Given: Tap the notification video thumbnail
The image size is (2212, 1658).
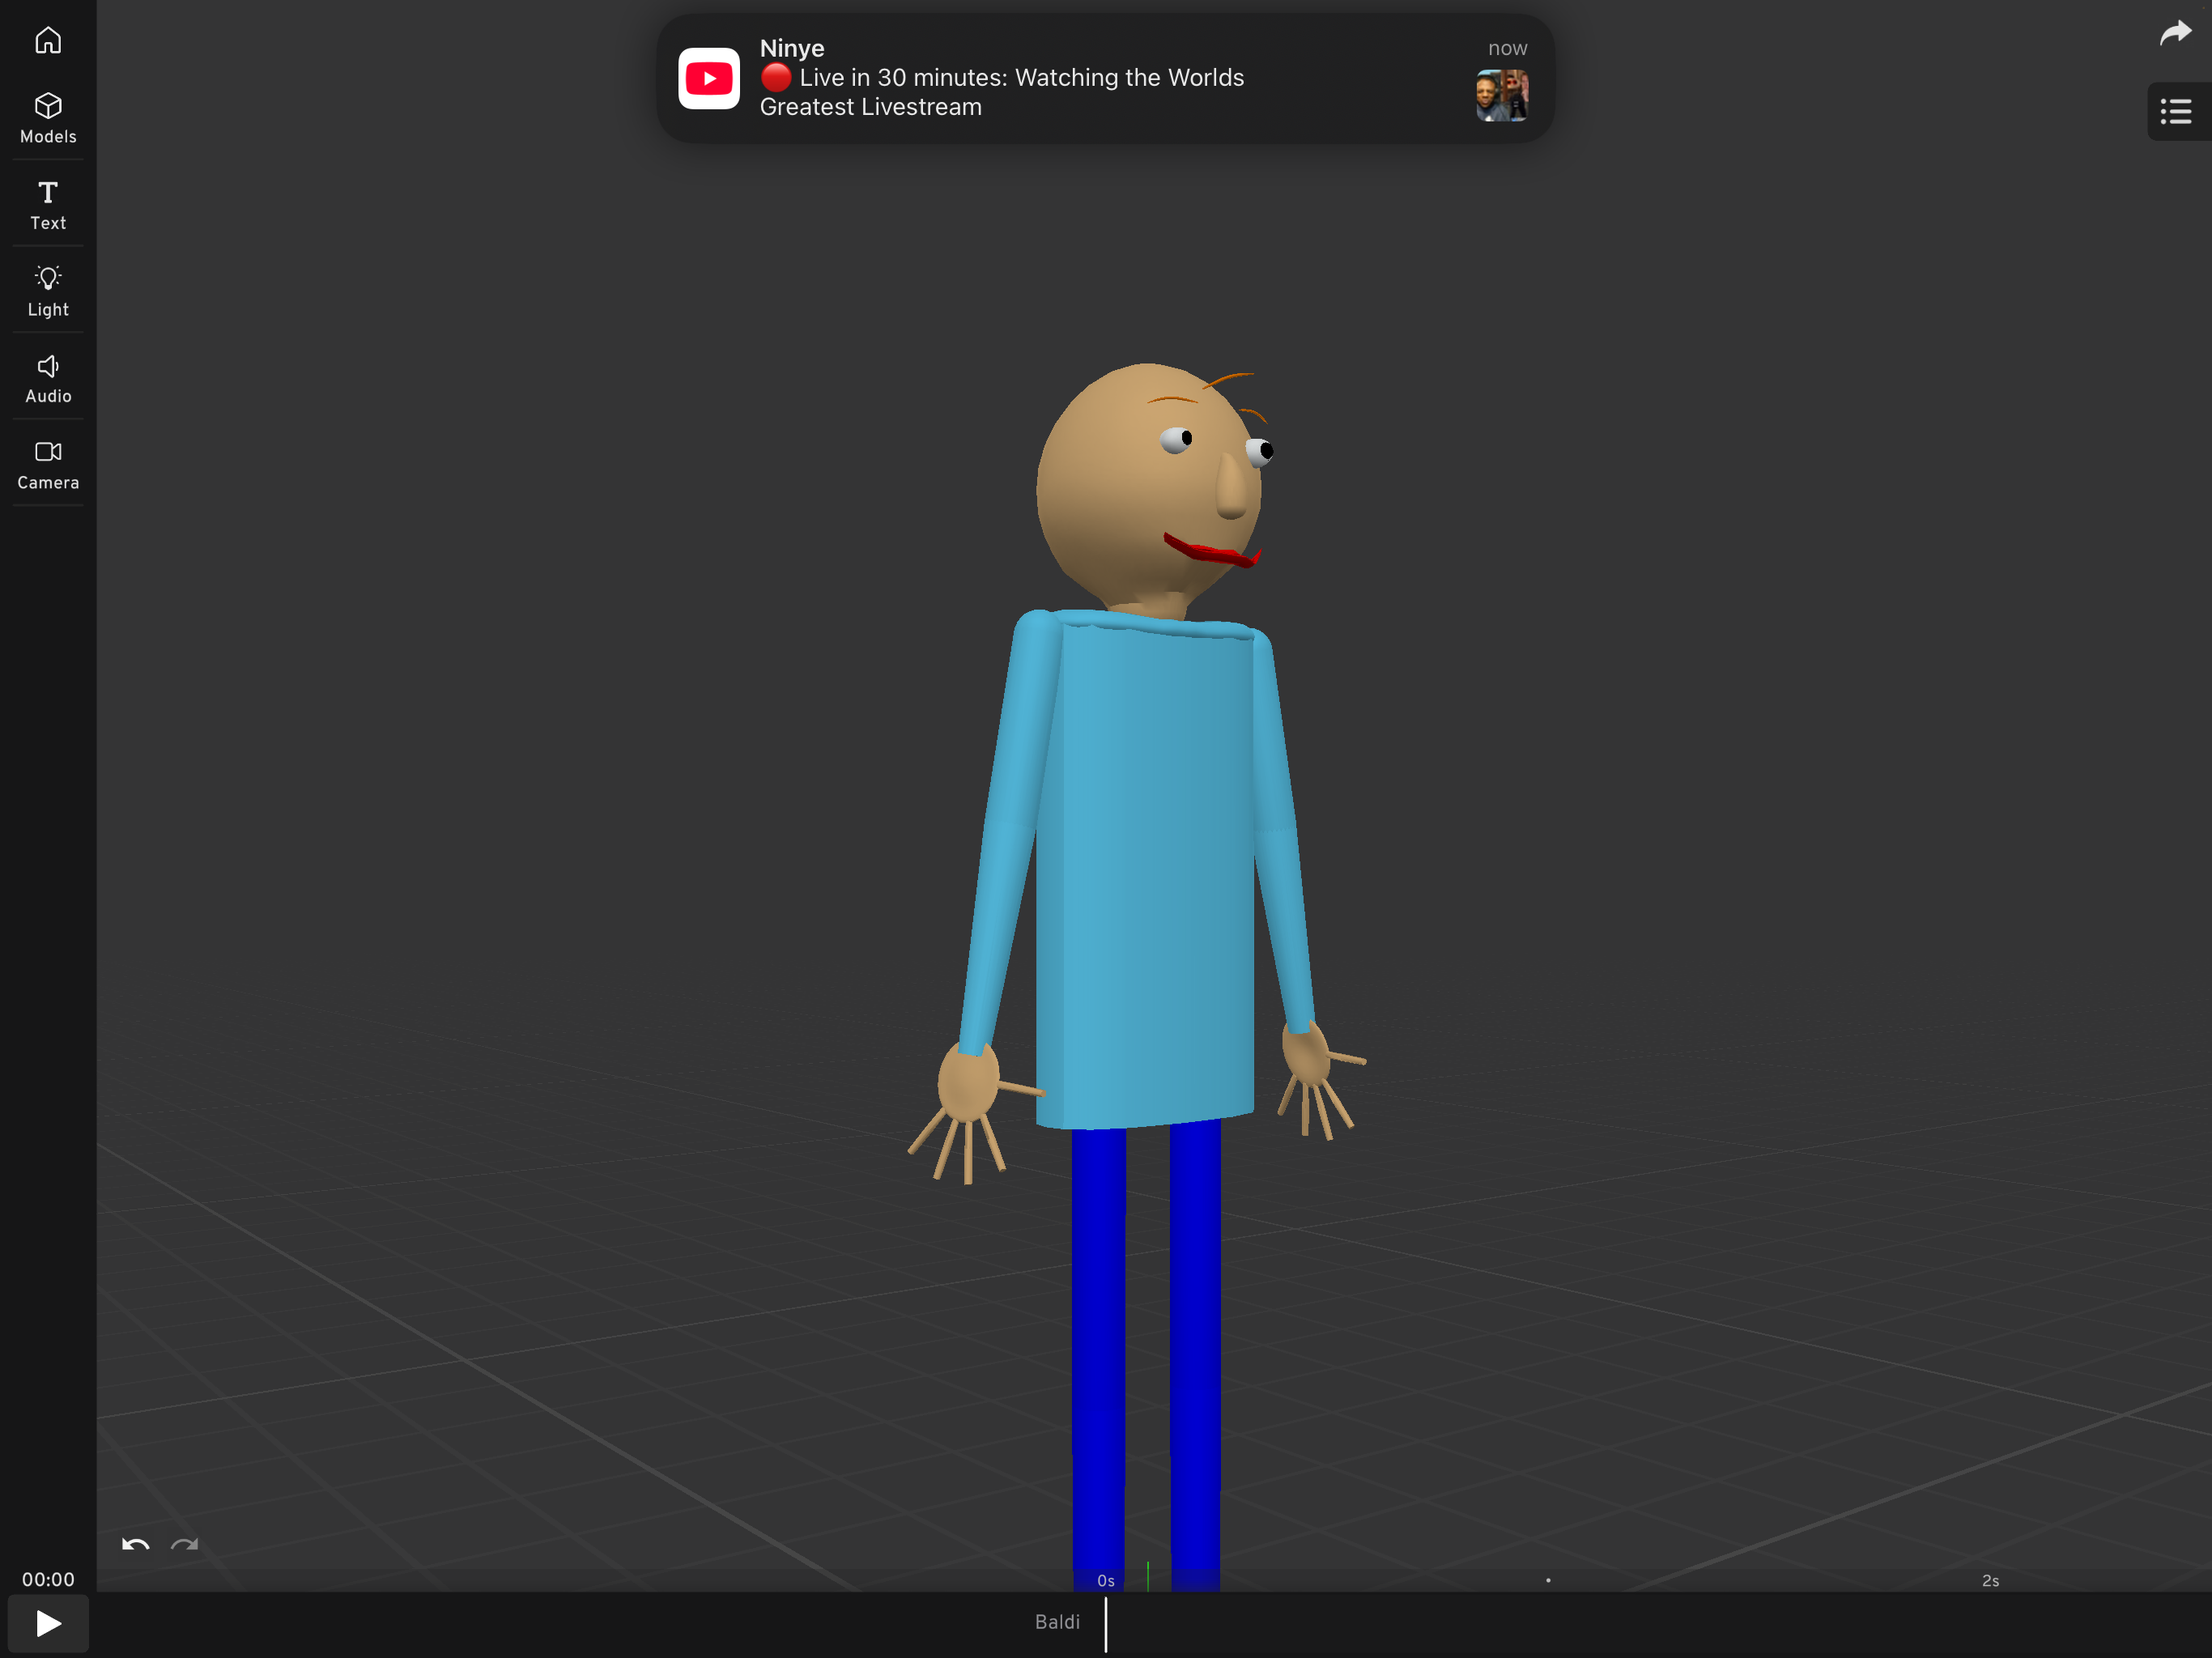Looking at the screenshot, I should pos(1501,95).
